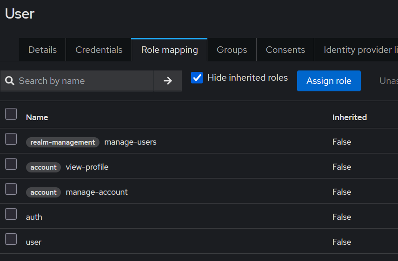
Task: Click the Unassign button
Action: [x=388, y=81]
